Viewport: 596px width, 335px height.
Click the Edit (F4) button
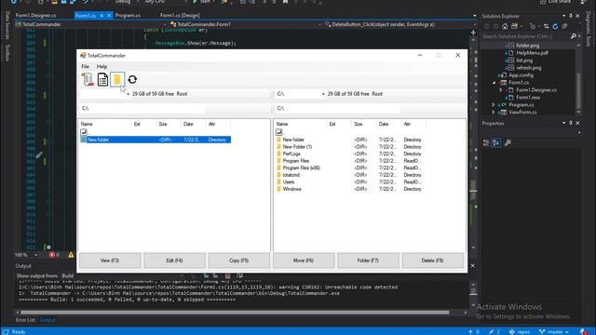pos(174,261)
